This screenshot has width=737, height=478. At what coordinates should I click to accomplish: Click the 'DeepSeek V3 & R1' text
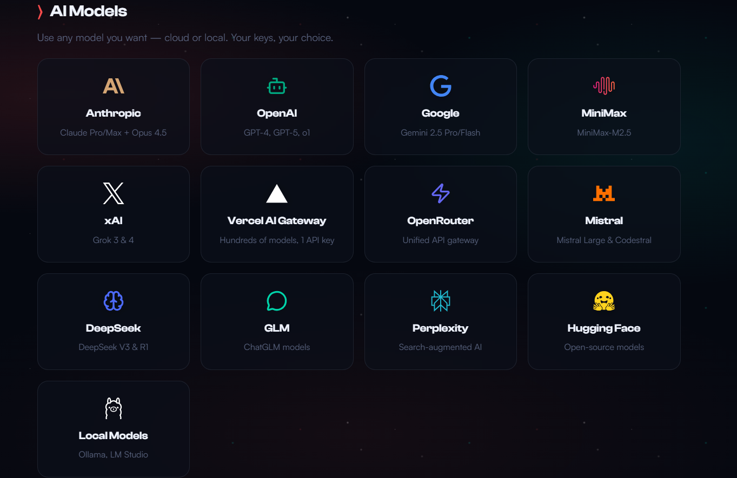pyautogui.click(x=114, y=347)
